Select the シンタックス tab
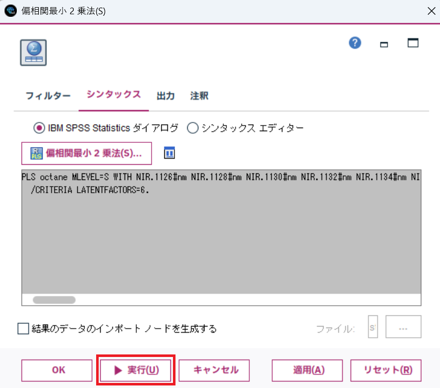 coord(113,95)
